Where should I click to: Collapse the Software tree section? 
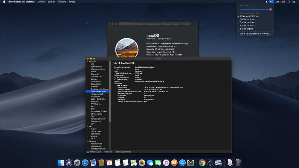[88, 141]
